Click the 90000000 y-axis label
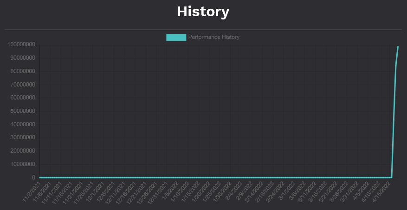Screen dimensions: 407x210 (x=22, y=58)
